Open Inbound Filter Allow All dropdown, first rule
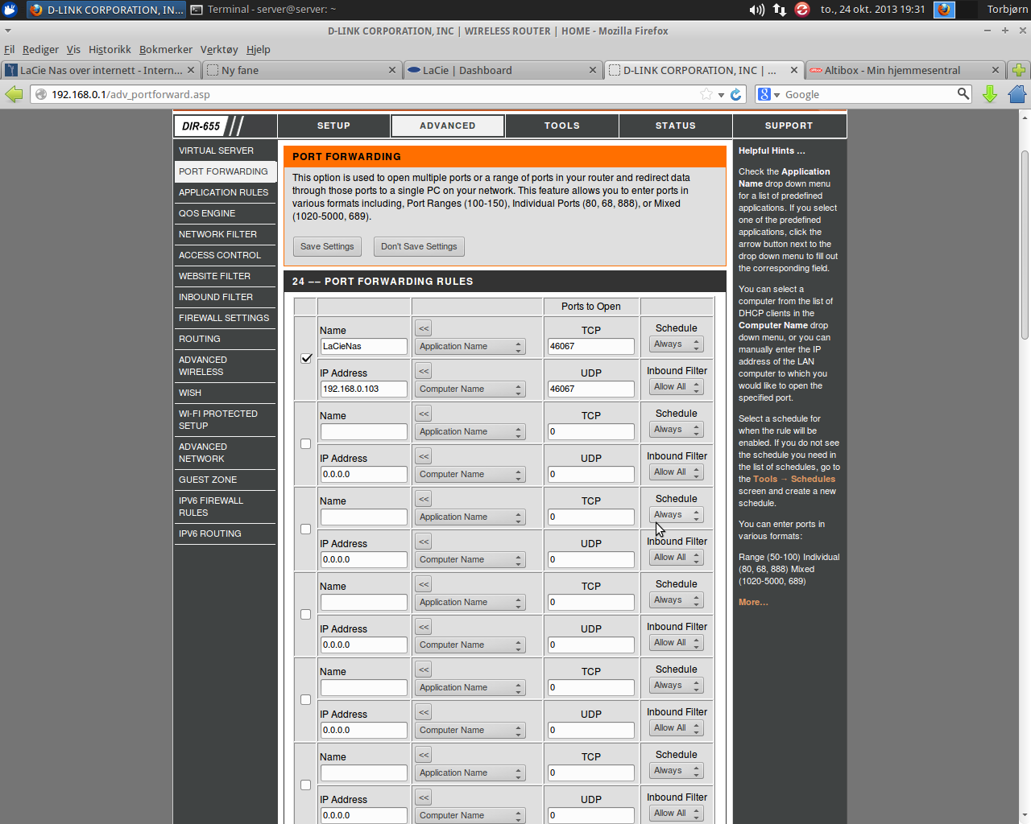1031x824 pixels. [677, 387]
